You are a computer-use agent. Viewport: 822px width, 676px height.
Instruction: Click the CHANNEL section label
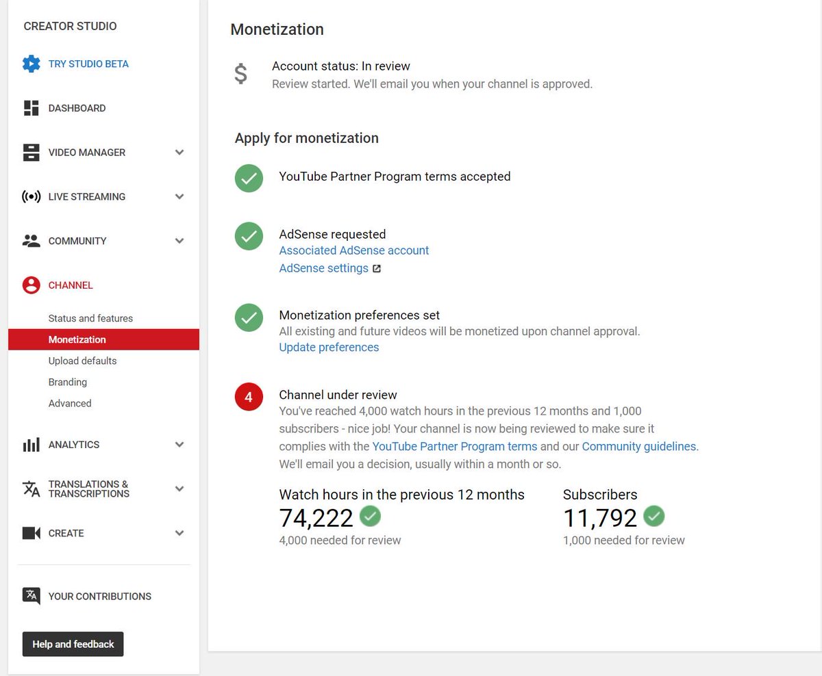tap(71, 285)
